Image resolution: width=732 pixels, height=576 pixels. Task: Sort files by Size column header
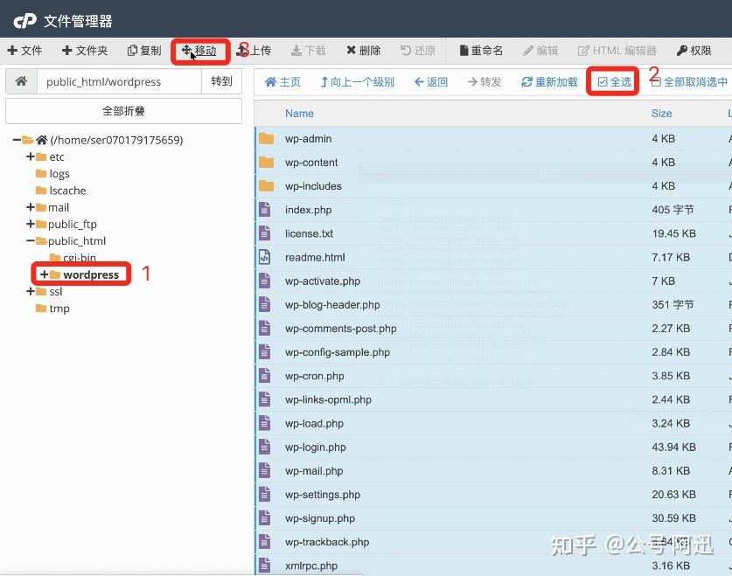661,114
